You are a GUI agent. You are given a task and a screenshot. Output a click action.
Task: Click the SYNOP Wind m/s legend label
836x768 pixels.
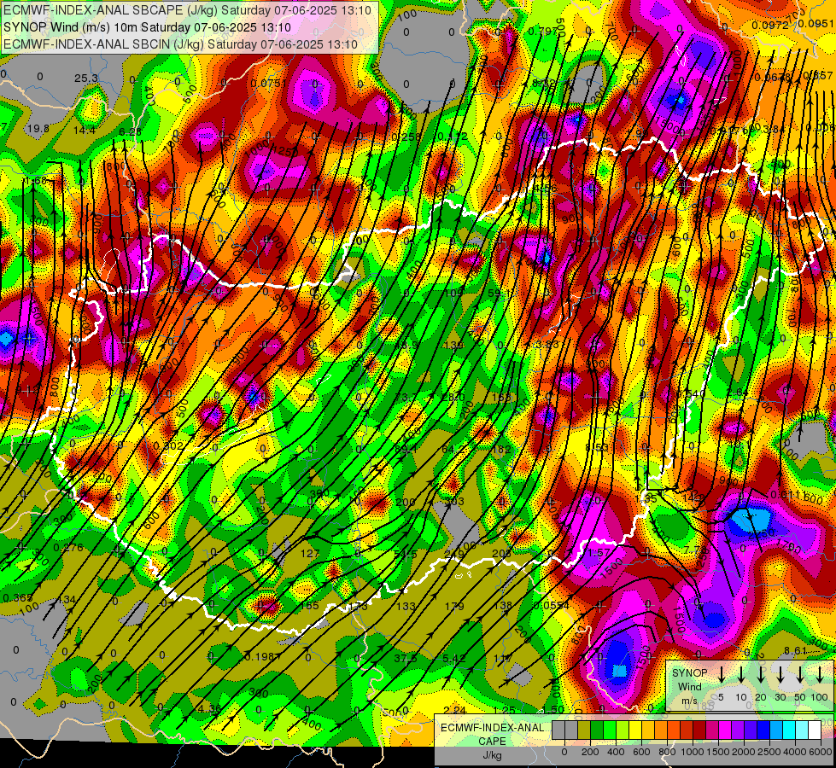point(689,686)
